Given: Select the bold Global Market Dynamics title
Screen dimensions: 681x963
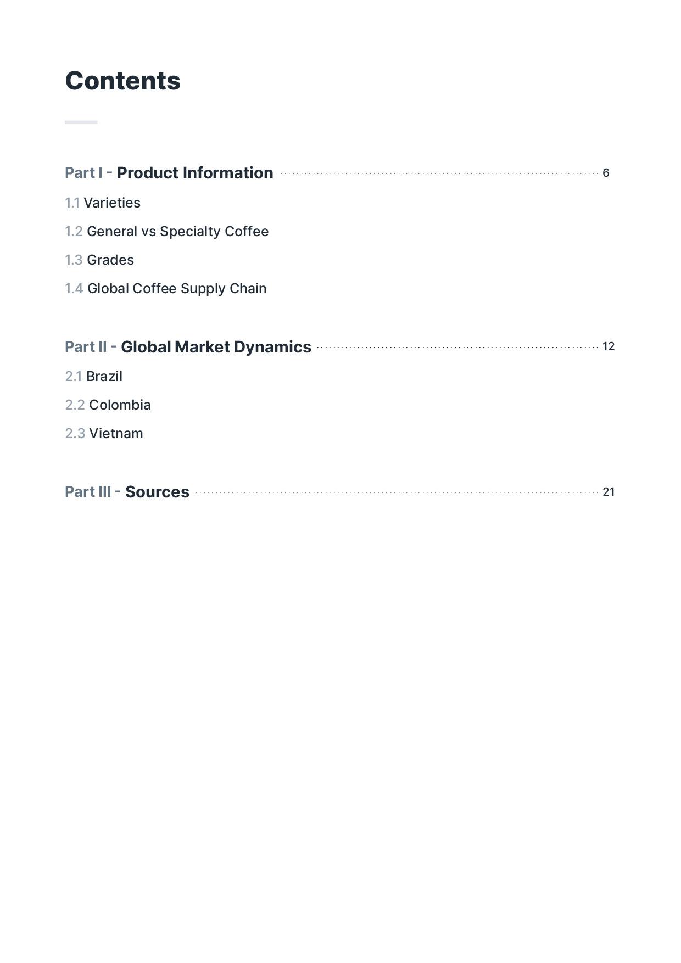Looking at the screenshot, I should pos(216,347).
